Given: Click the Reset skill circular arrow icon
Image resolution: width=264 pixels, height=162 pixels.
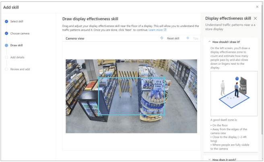Looking at the screenshot, I should coord(162,38).
